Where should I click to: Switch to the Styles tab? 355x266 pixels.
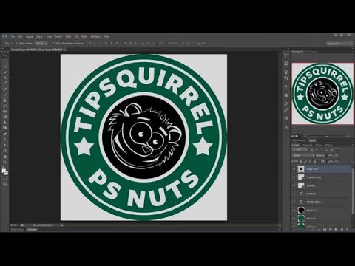click(312, 140)
